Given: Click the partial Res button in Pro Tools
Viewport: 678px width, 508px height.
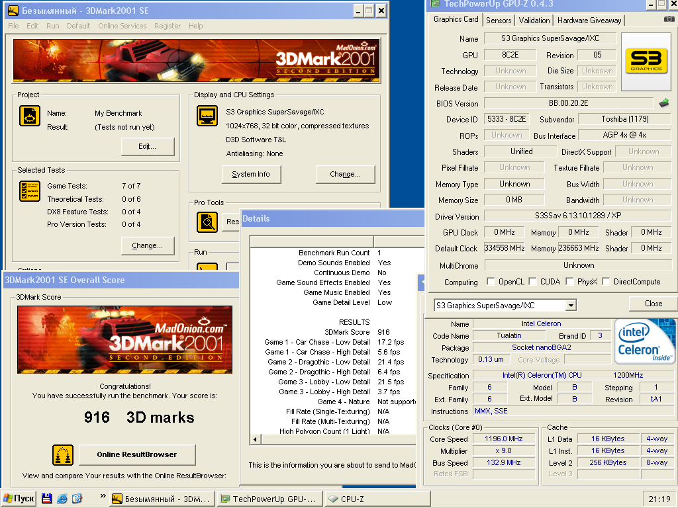Looking at the screenshot, I should tap(232, 222).
